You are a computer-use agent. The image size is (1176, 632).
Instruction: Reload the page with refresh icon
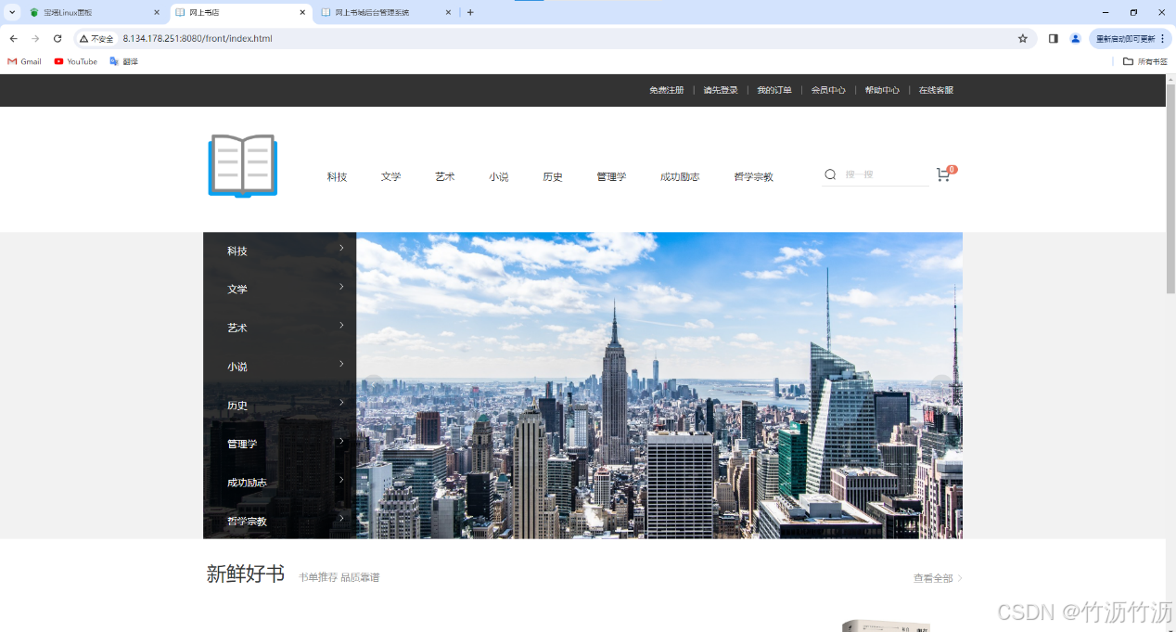coord(58,39)
